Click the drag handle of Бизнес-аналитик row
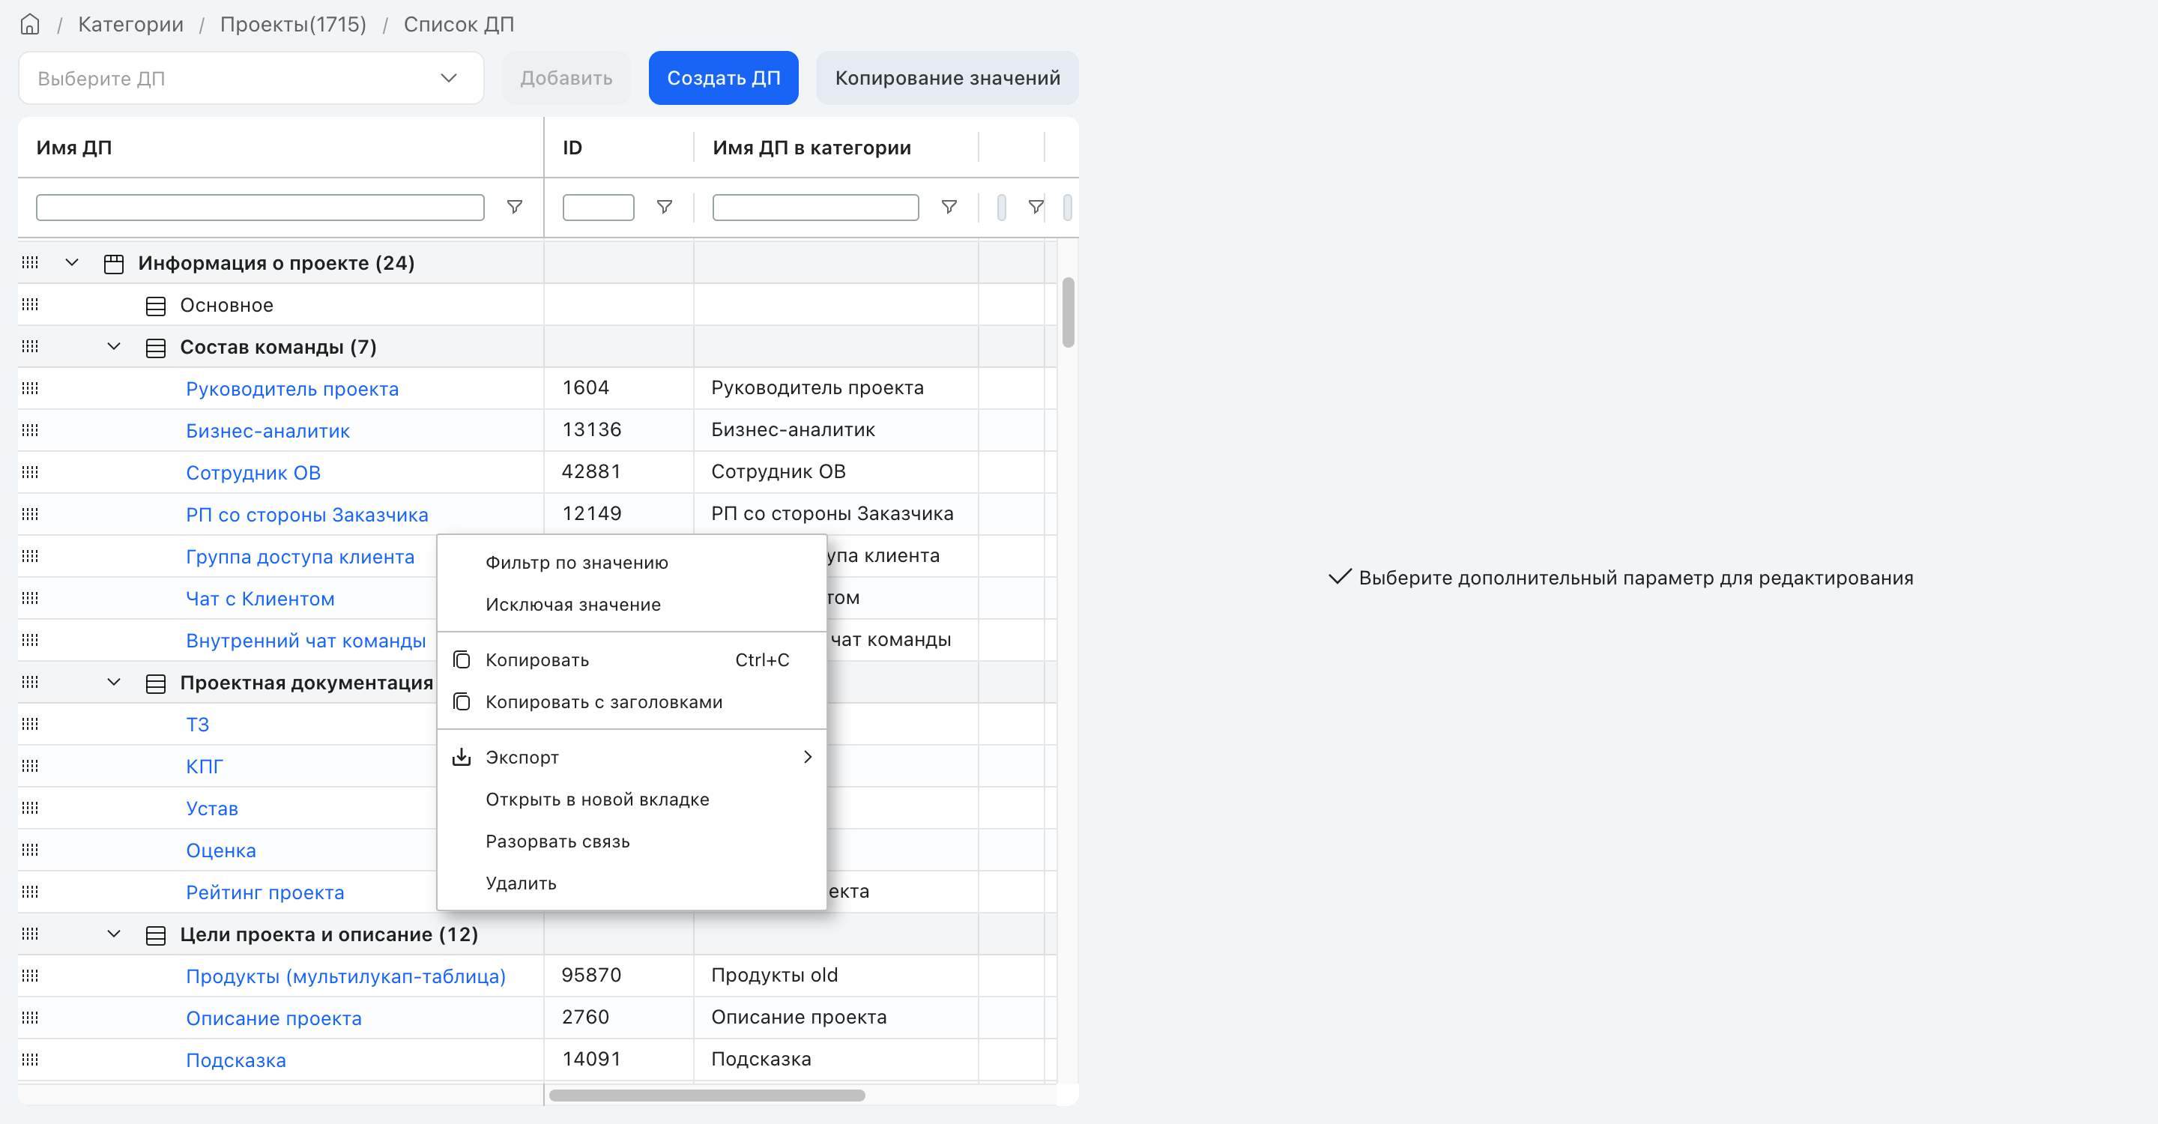 pyautogui.click(x=30, y=429)
